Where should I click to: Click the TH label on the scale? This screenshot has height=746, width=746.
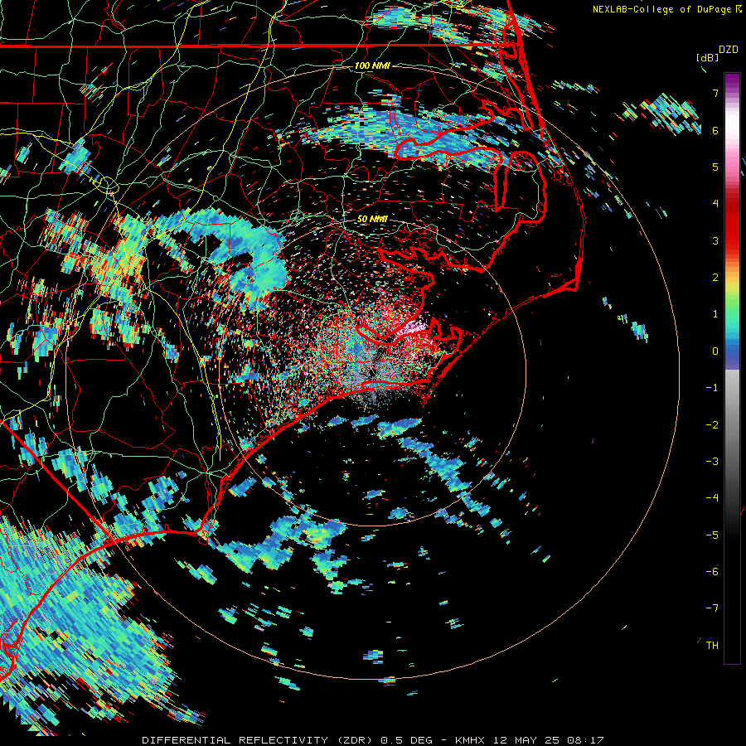click(712, 646)
